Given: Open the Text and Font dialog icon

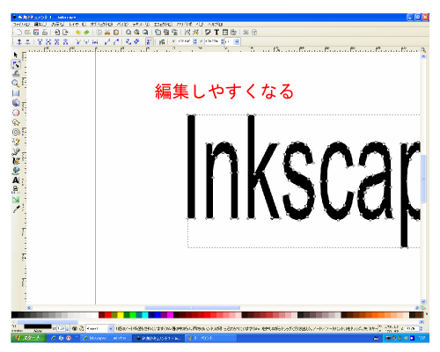Looking at the screenshot, I should pos(216,33).
